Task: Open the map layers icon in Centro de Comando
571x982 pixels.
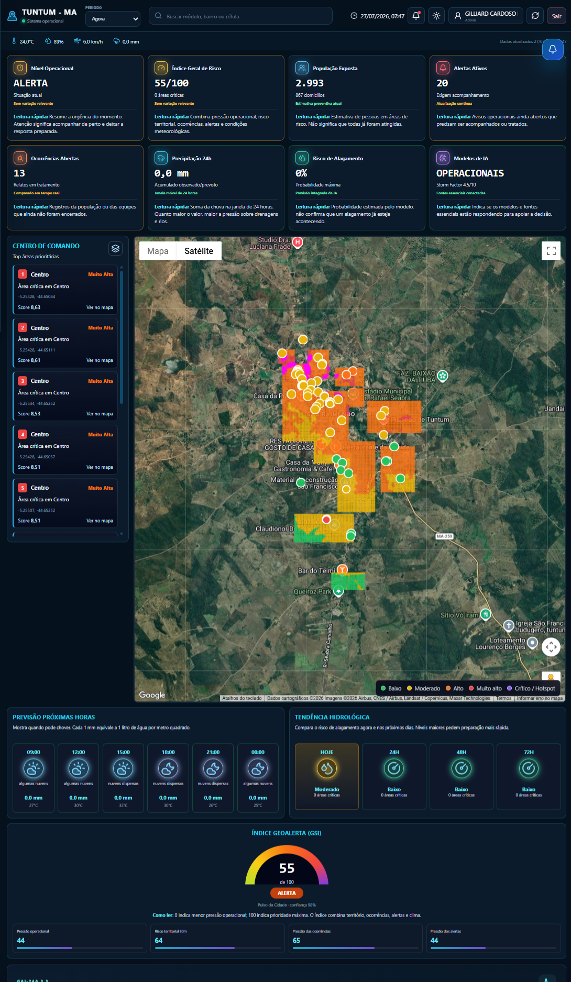Action: point(116,248)
